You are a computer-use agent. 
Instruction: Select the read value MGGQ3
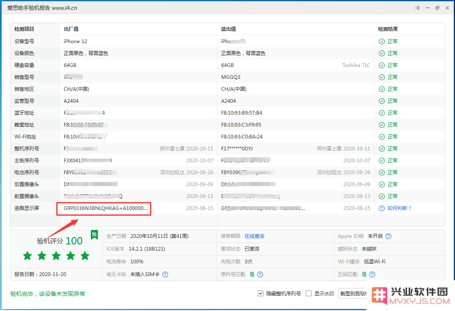tap(231, 77)
